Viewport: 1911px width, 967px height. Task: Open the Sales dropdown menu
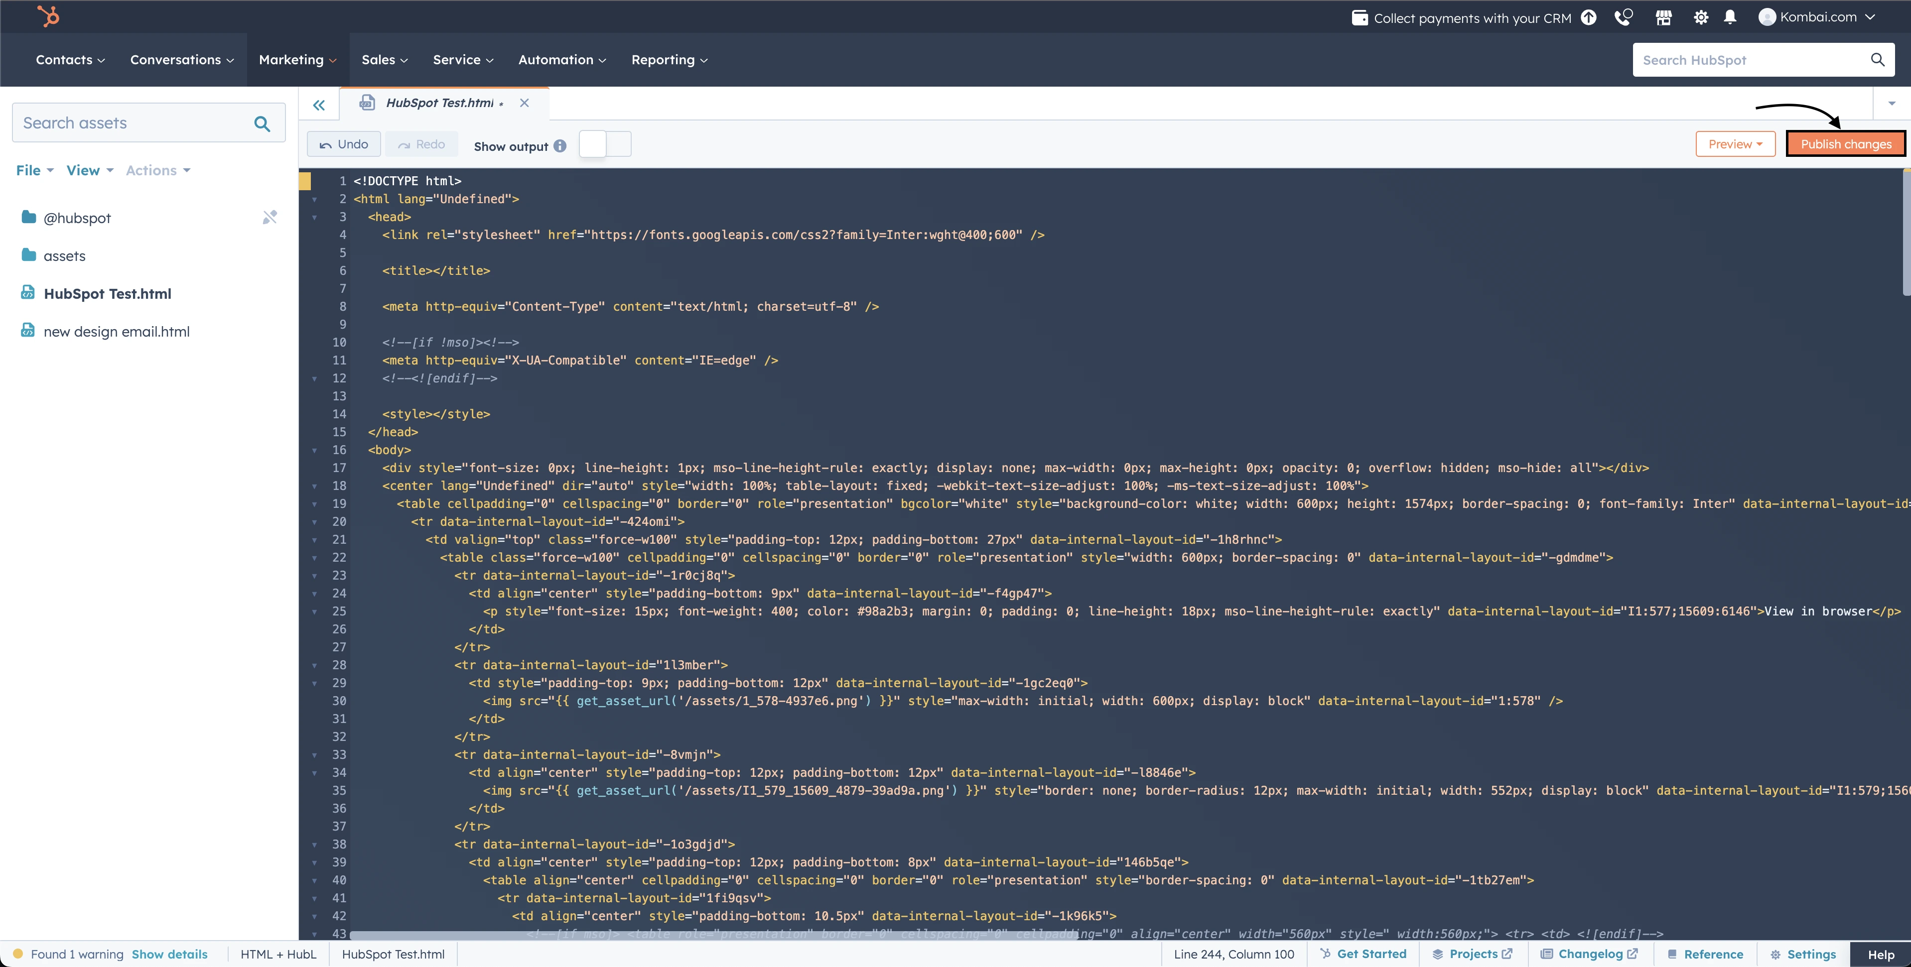(x=384, y=59)
